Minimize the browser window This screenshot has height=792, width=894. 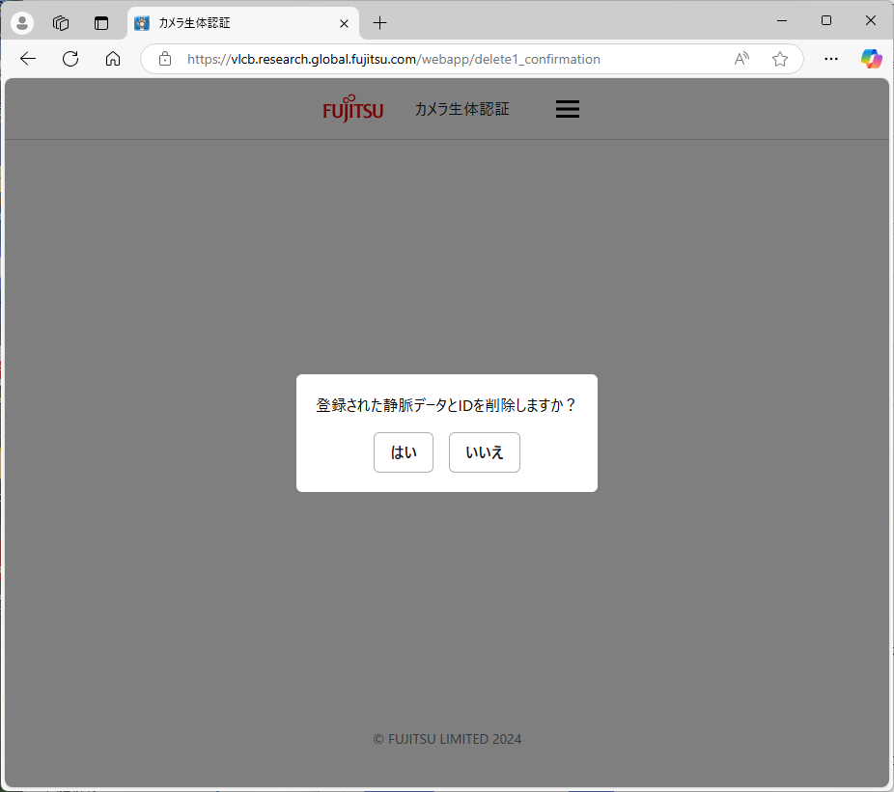[782, 20]
